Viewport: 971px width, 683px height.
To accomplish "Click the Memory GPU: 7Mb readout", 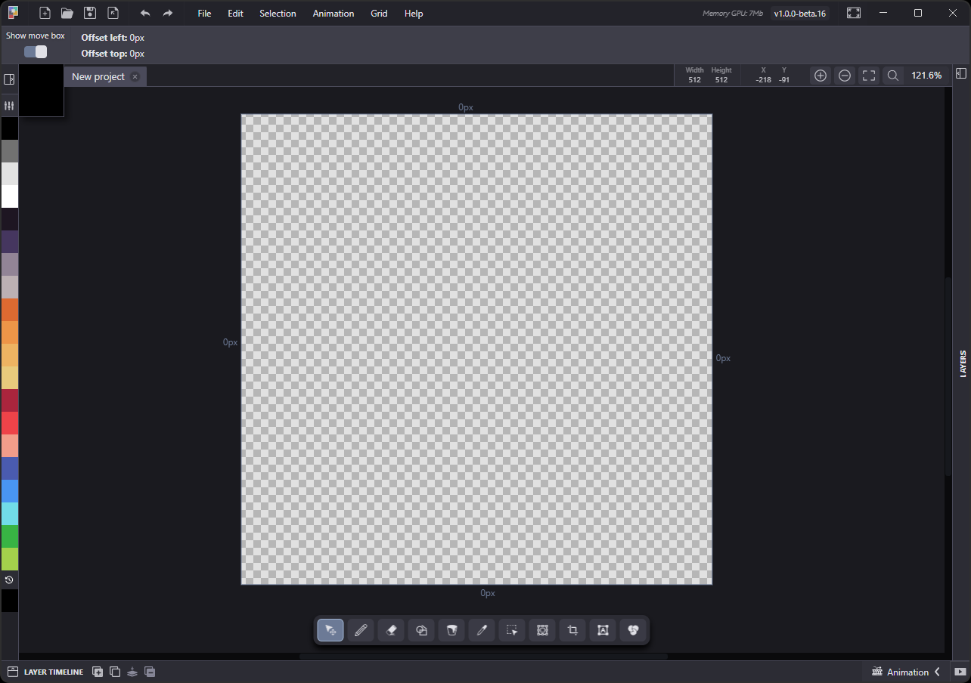I will click(733, 14).
